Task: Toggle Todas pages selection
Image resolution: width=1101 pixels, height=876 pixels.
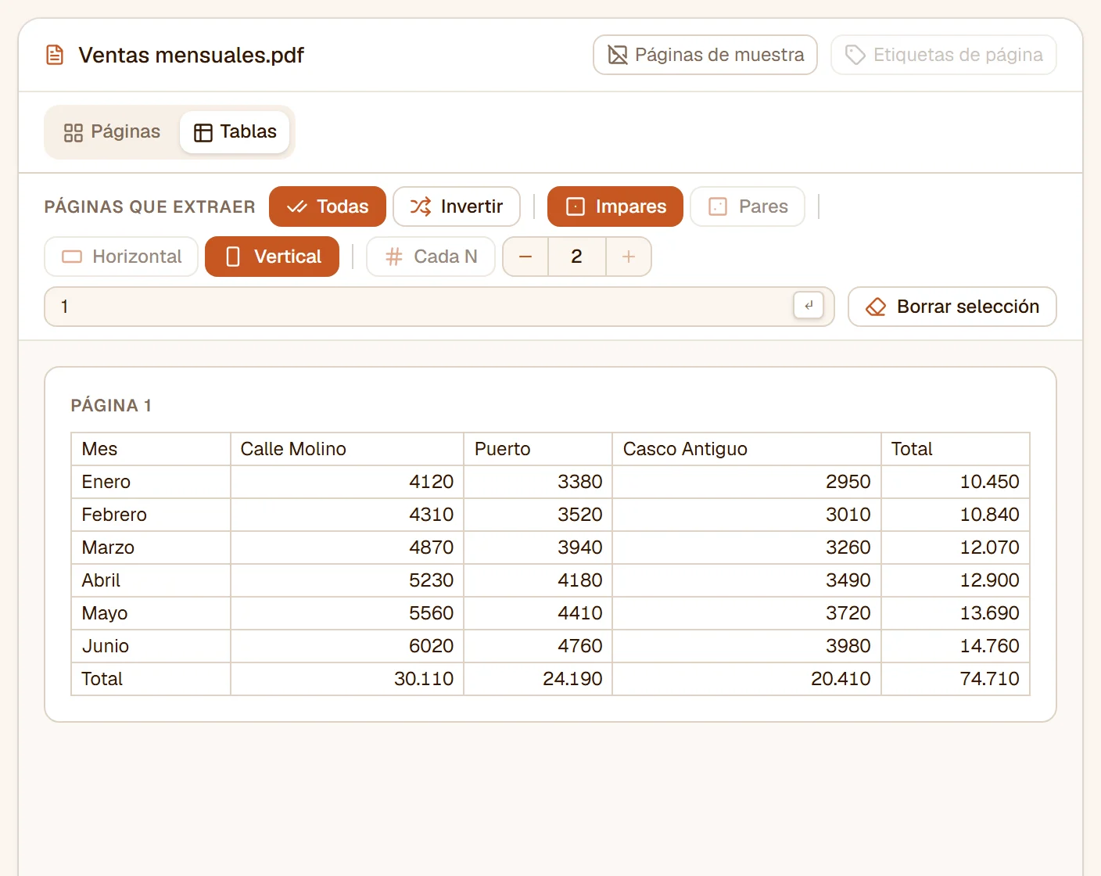Action: (x=328, y=206)
